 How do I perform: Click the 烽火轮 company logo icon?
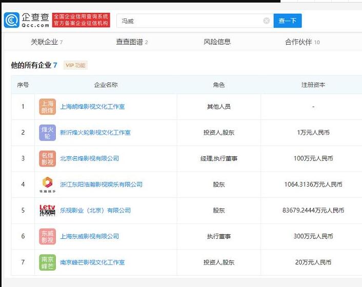[47, 133]
